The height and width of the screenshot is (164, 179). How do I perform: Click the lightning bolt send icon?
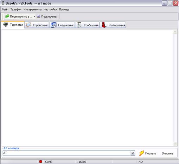(141, 153)
